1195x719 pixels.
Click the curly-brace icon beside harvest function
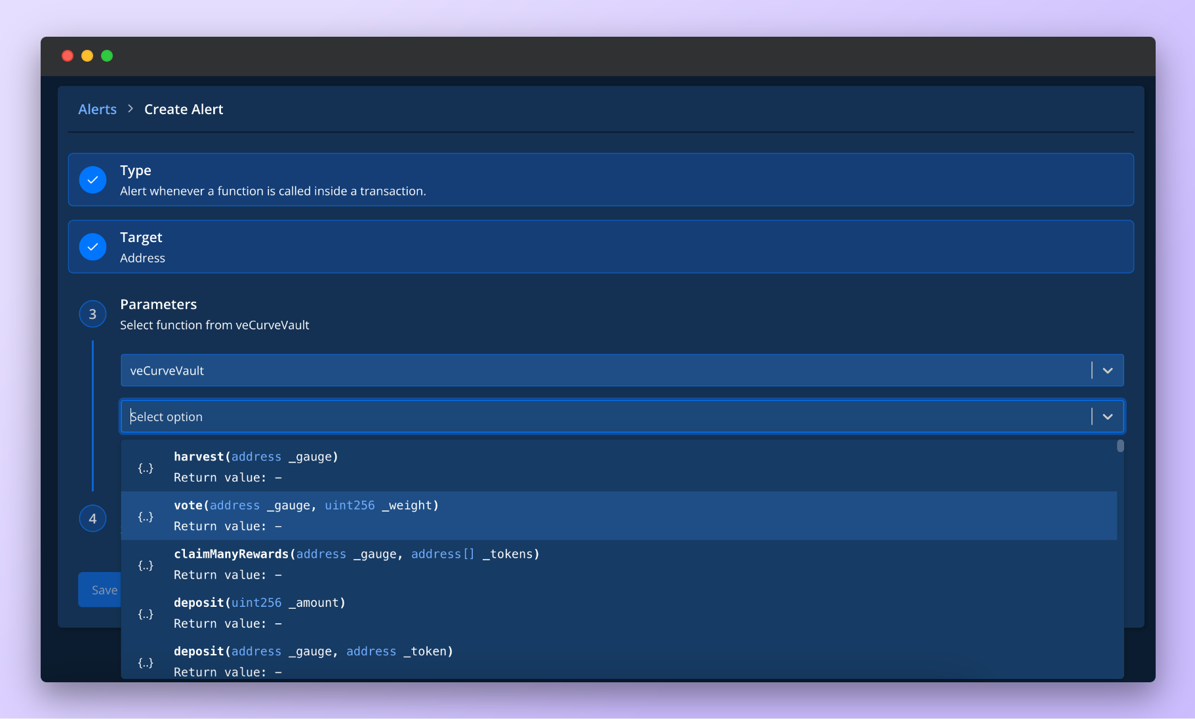pos(146,468)
